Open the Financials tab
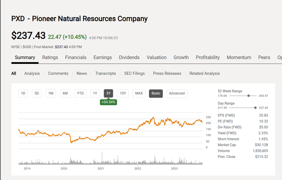The width and height of the screenshot is (282, 180). tap(76, 58)
